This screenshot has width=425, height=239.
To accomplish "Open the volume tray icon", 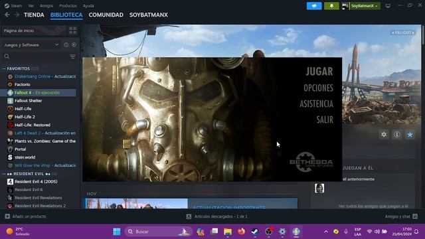I will [x=377, y=232].
